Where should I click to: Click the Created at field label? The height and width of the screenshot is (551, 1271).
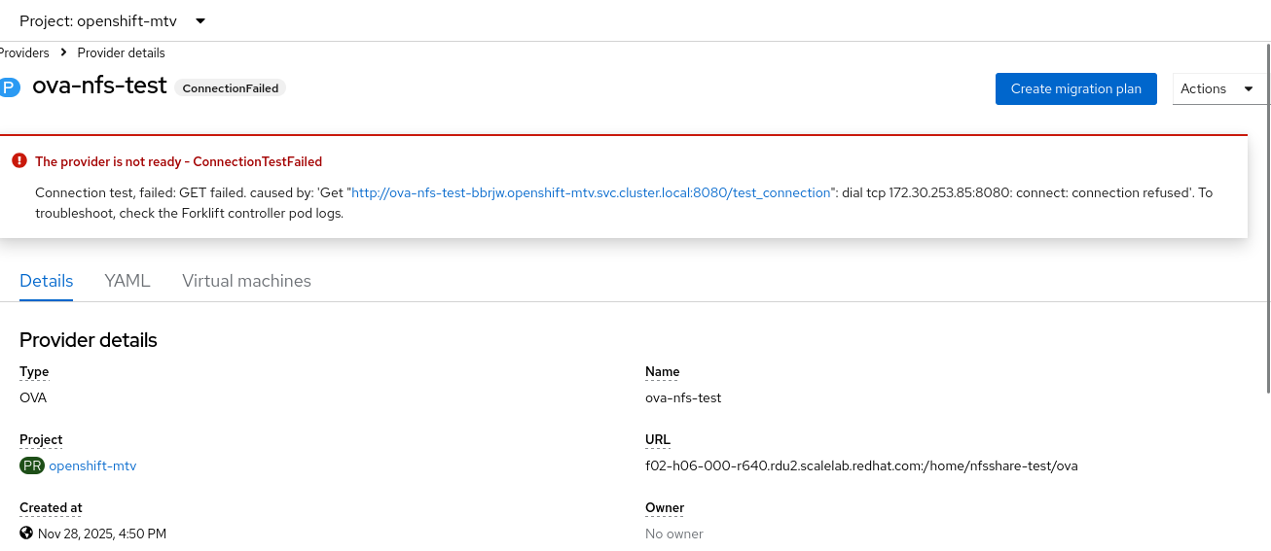[x=51, y=507]
